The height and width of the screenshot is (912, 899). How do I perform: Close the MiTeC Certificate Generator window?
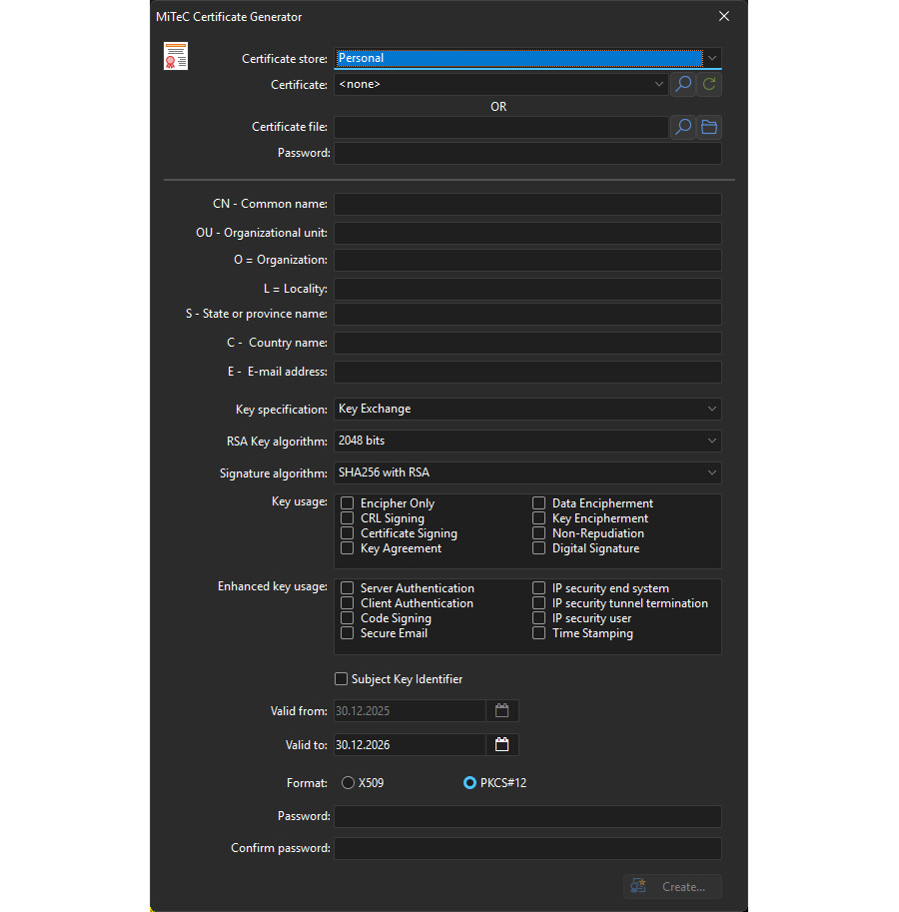724,16
